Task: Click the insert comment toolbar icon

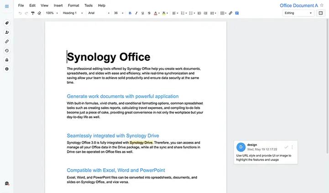Action: [x=237, y=13]
